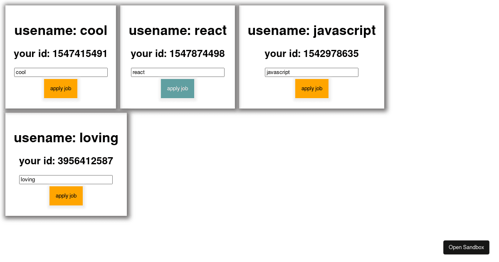
Task: Select the heading 'usename: react'
Action: (x=178, y=30)
